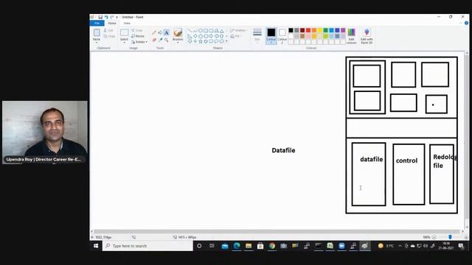
Task: Click the 'control' label in drawing
Action: pyautogui.click(x=406, y=160)
